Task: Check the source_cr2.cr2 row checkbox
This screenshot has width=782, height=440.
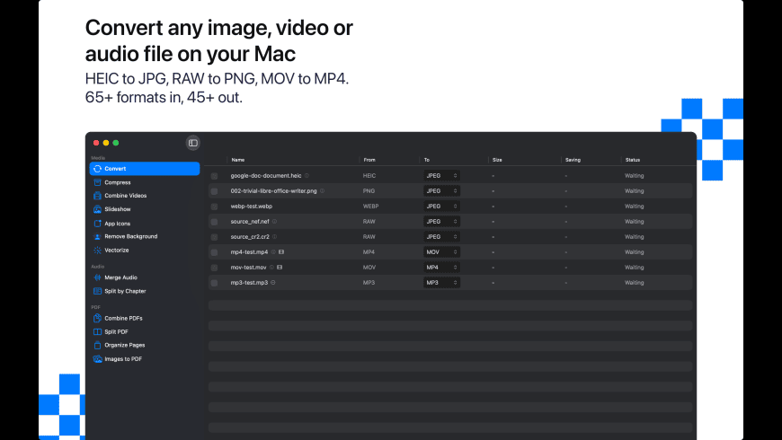Action: coord(215,237)
